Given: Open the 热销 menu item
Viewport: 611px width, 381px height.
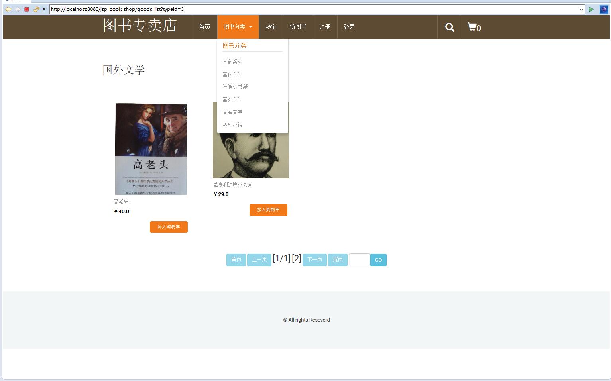Looking at the screenshot, I should 271,27.
